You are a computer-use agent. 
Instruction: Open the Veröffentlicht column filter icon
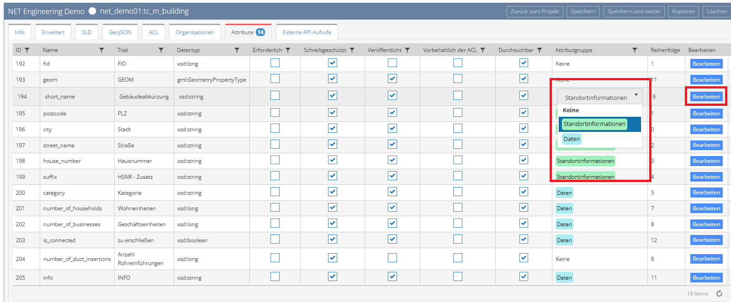point(407,50)
